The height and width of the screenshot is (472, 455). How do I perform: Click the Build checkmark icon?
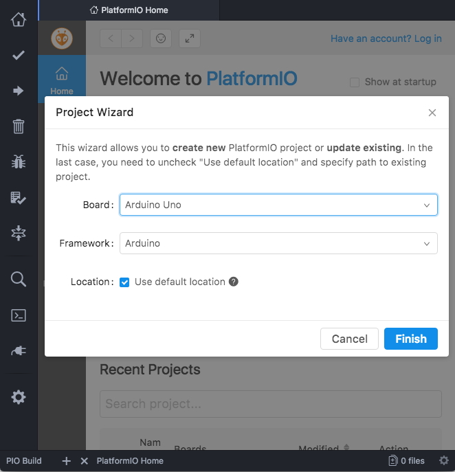point(19,55)
